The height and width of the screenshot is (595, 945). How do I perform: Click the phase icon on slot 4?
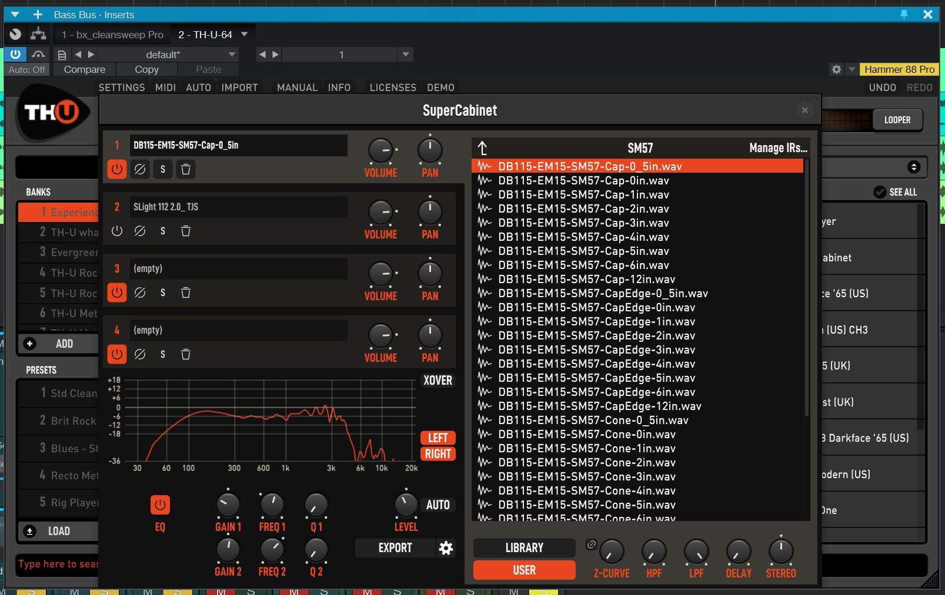click(140, 354)
